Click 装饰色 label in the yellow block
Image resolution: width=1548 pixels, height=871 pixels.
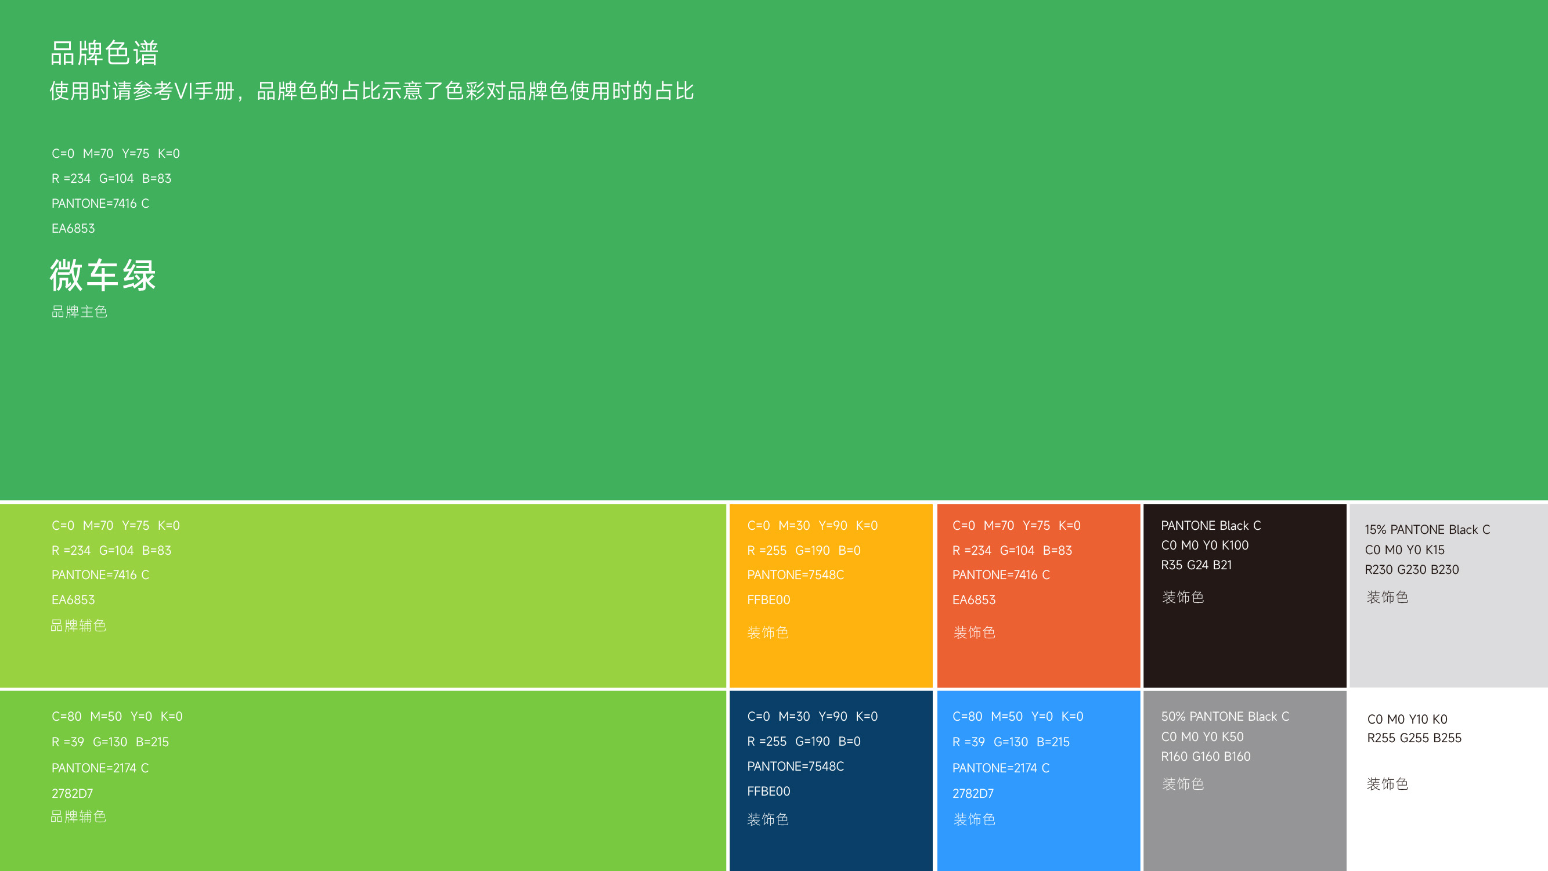click(768, 632)
